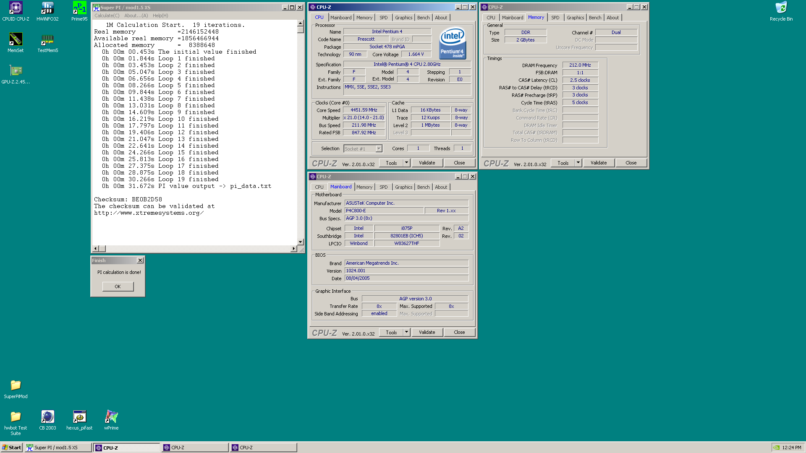Screen dimensions: 806x453
Task: Expand the Tools dropdown arrow in CPU-Z Mainboard window
Action: tap(406, 332)
